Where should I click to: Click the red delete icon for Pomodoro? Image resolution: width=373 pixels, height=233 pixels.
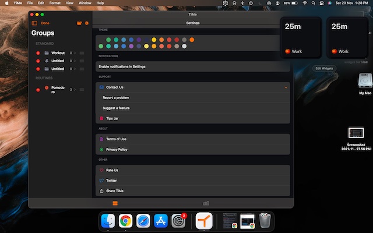coord(38,90)
